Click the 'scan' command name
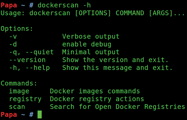Viewport: 187px width, 120px height. pyautogui.click(x=17, y=107)
